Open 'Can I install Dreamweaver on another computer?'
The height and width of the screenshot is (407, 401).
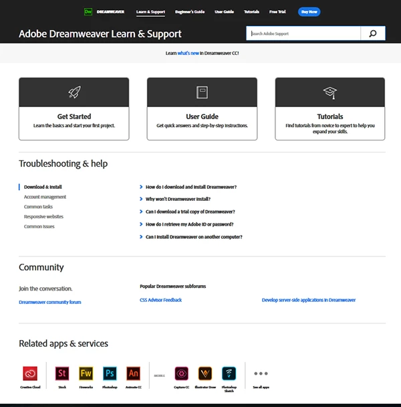tap(194, 237)
